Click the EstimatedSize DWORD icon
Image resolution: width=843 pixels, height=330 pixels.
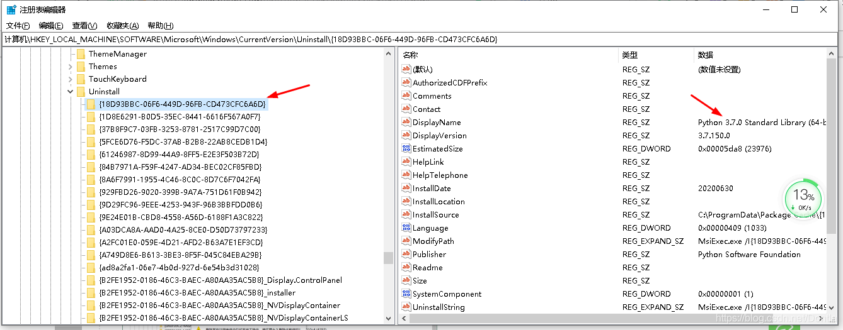[406, 148]
